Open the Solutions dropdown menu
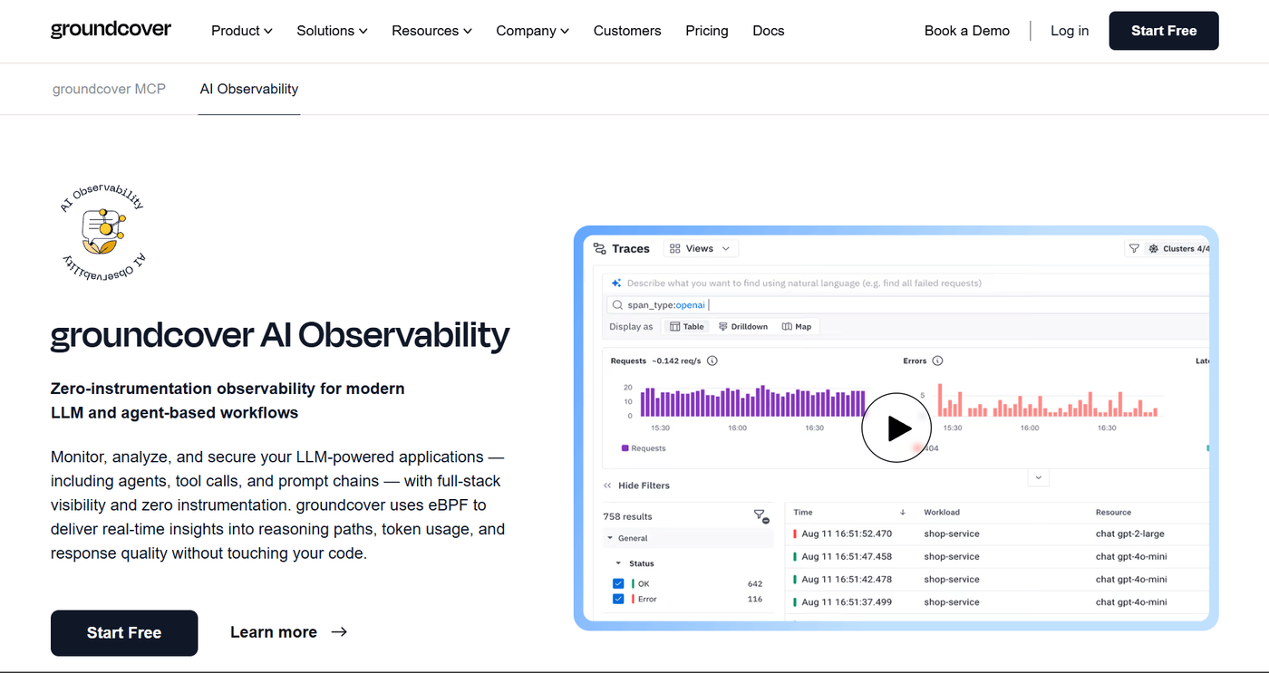Viewport: 1269px width, 673px height. click(x=333, y=31)
